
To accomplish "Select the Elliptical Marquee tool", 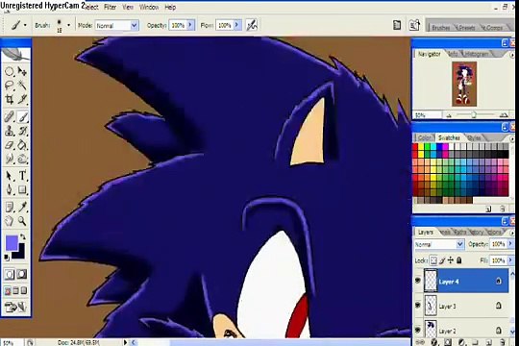I will (x=10, y=71).
